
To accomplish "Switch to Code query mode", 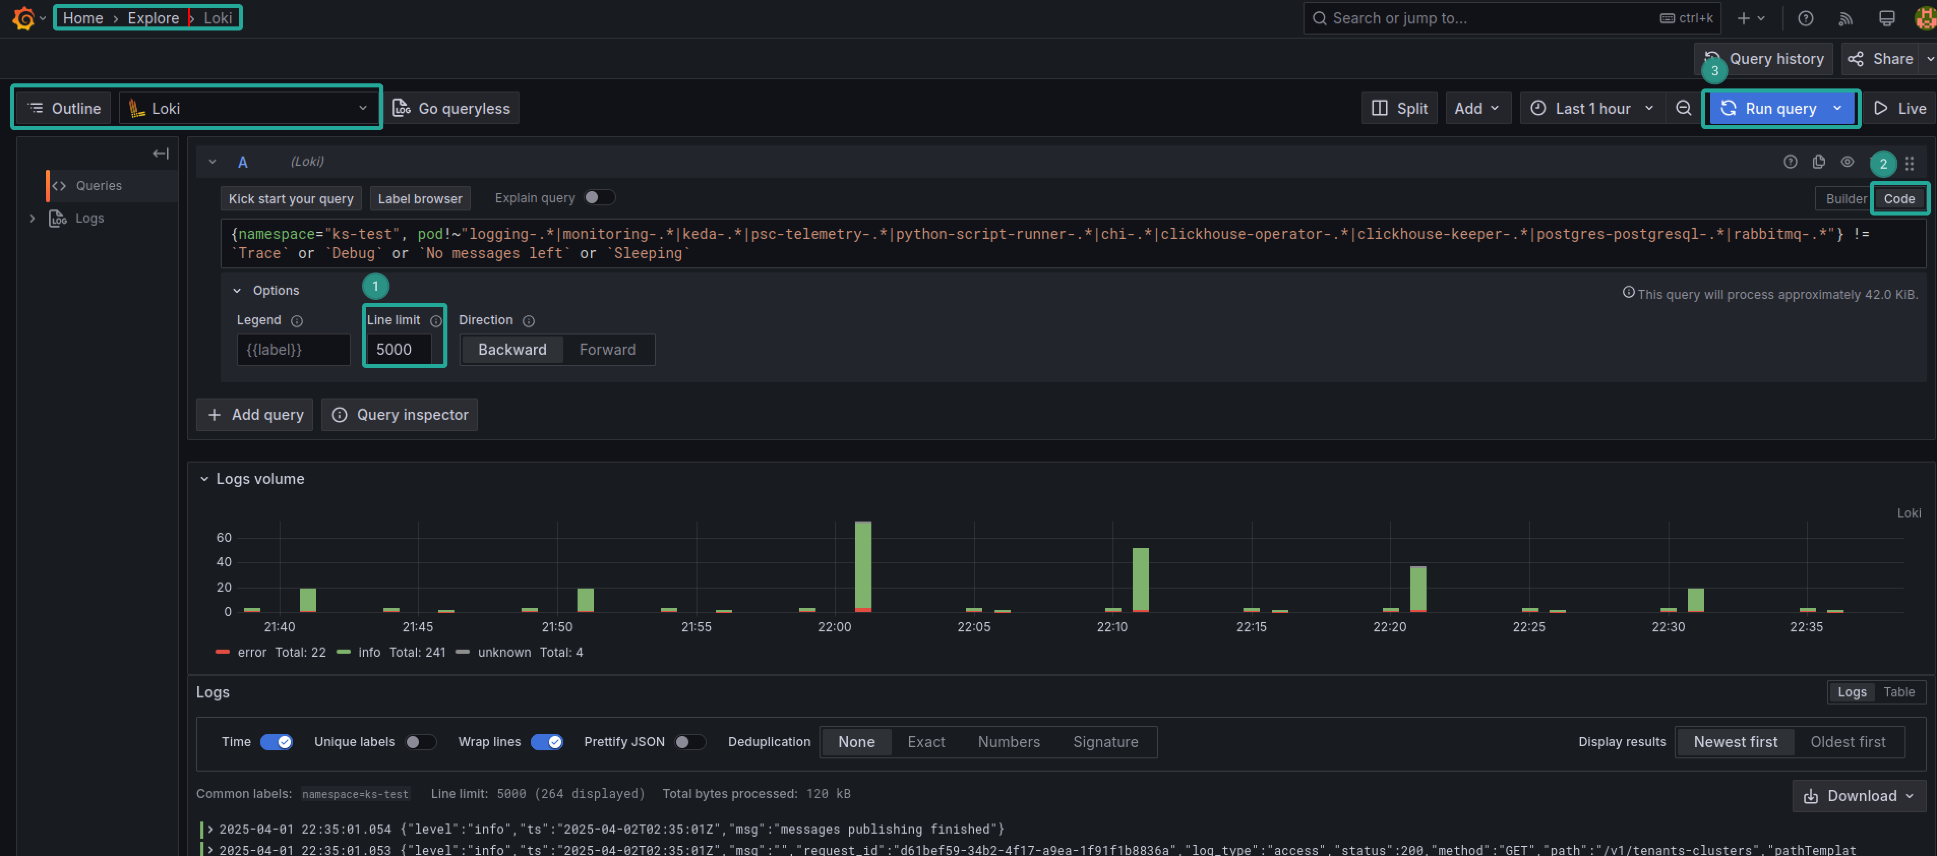I will click(1899, 199).
